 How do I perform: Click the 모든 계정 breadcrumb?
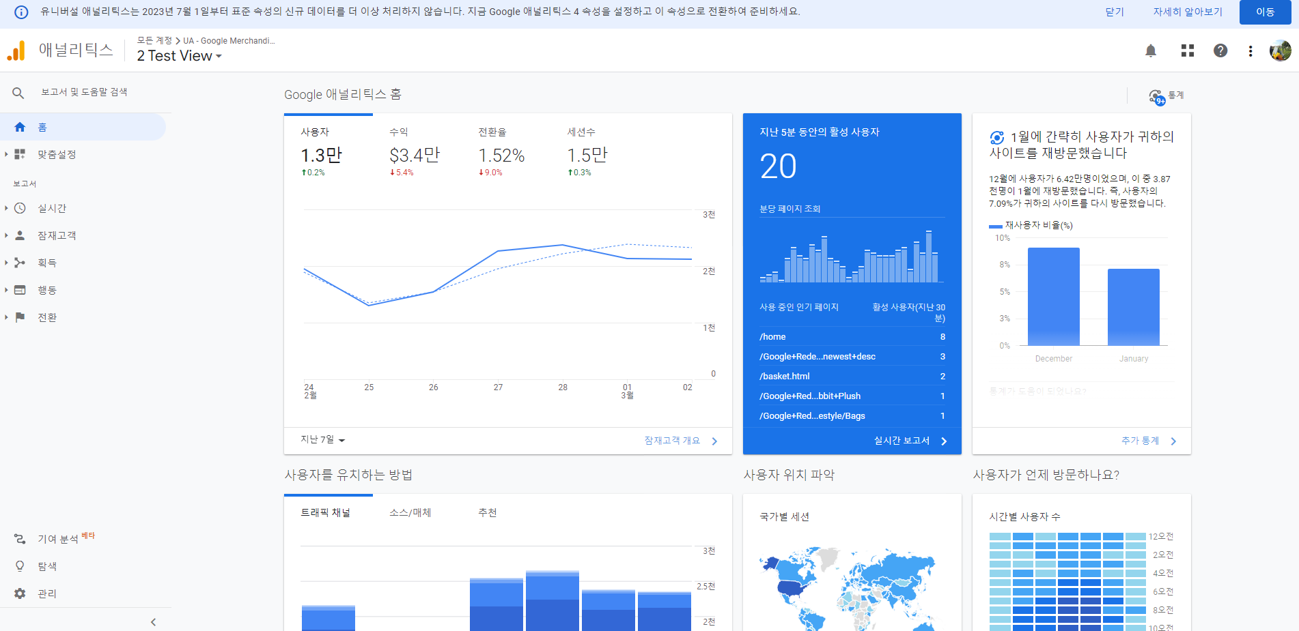pyautogui.click(x=154, y=41)
